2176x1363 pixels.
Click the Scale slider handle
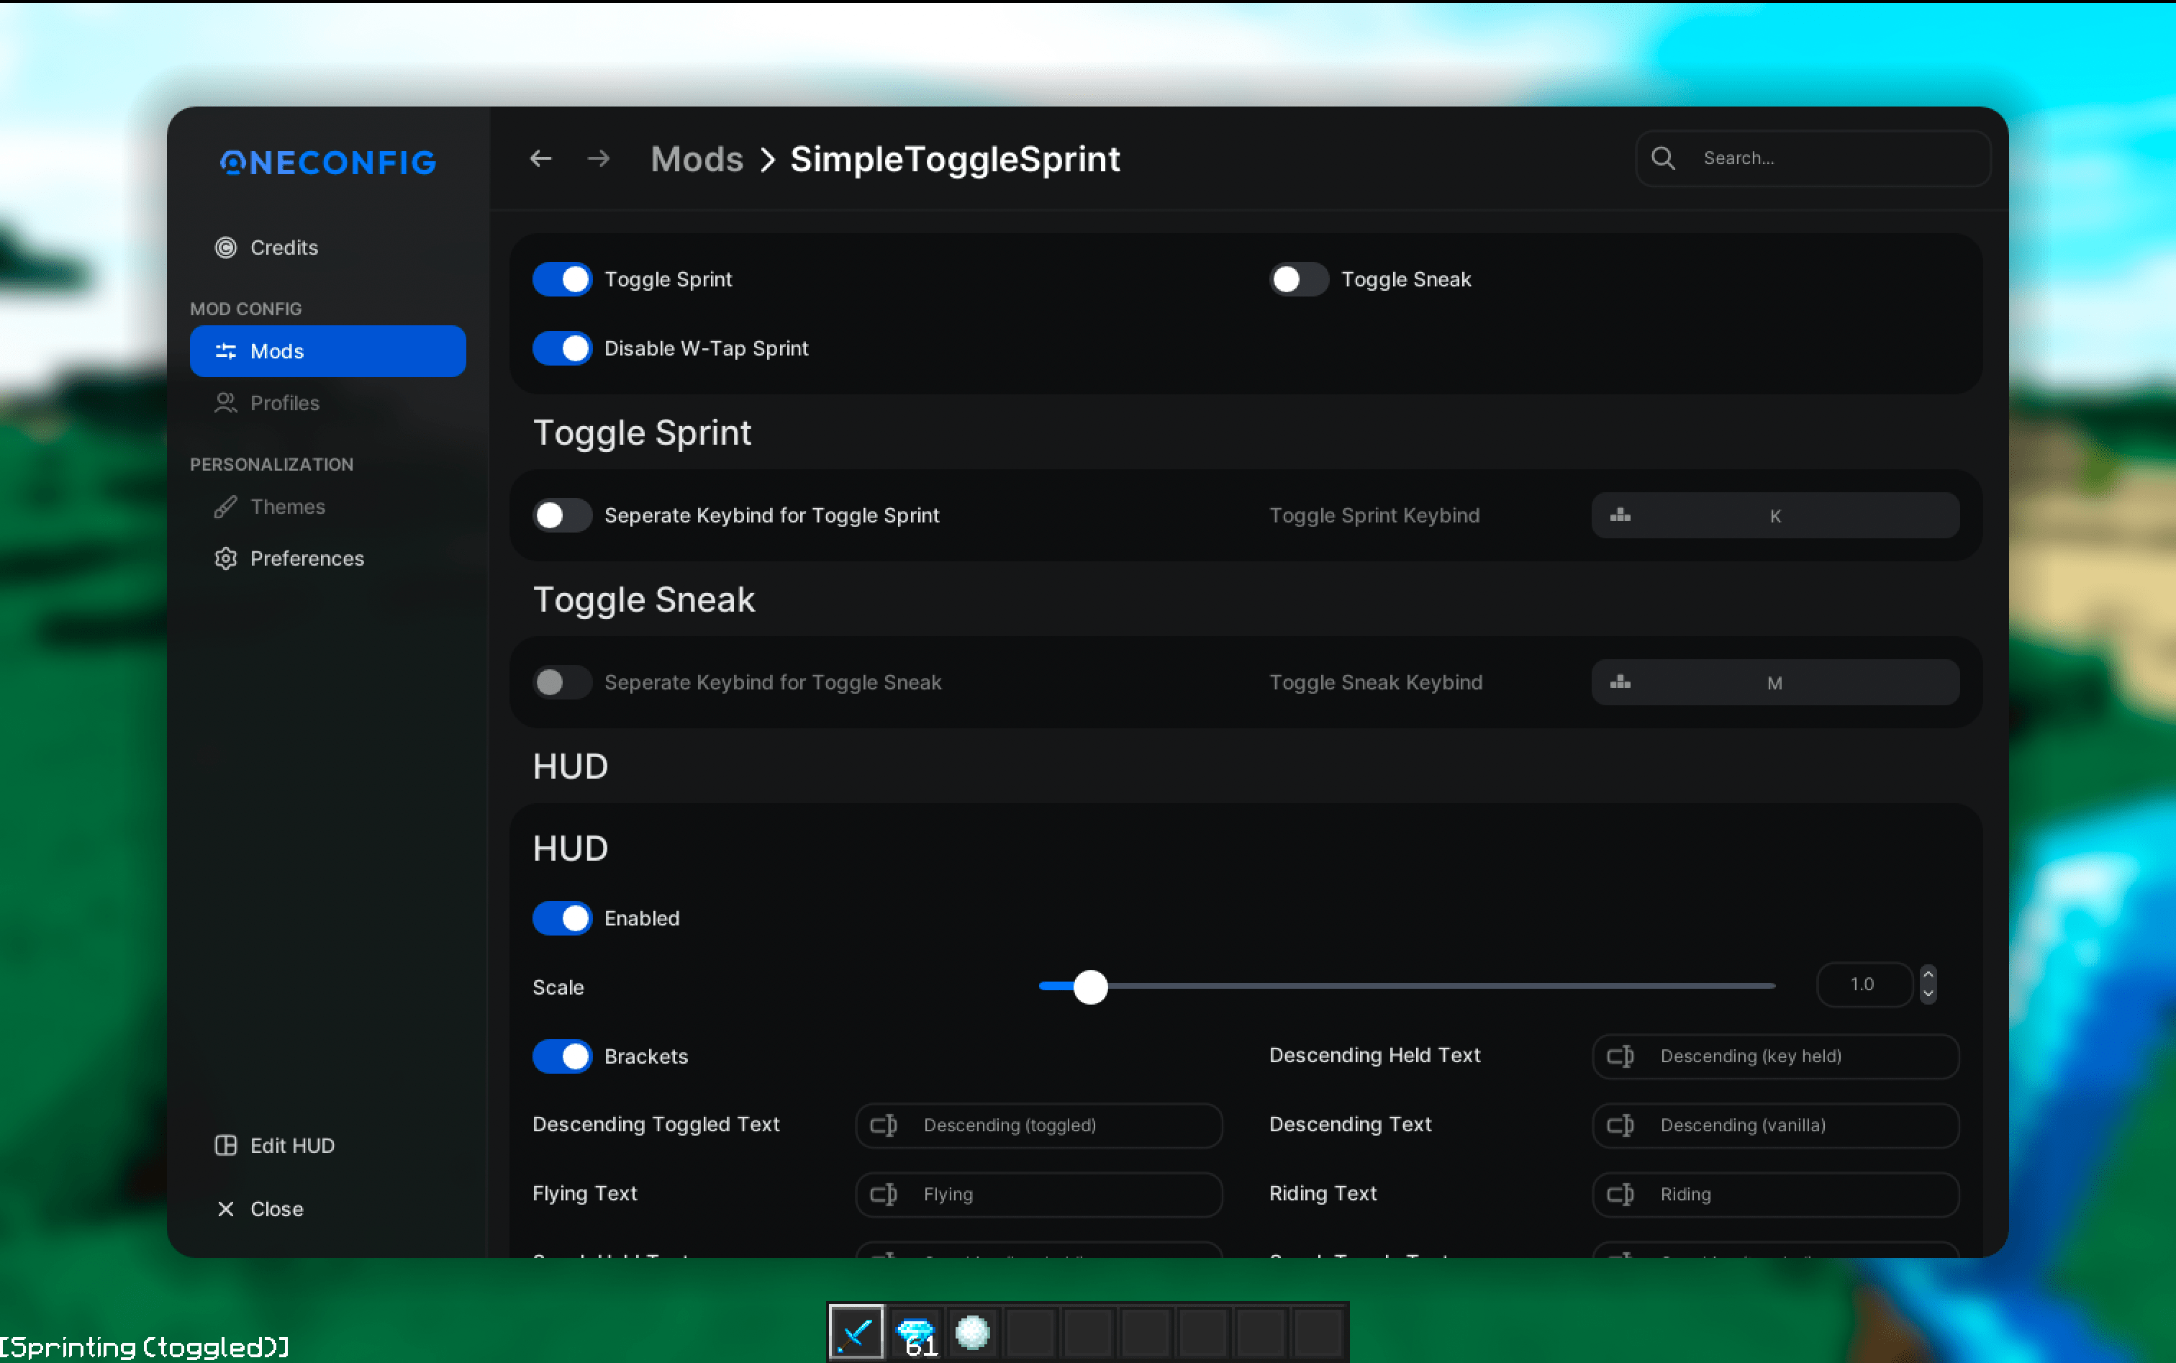click(x=1090, y=987)
